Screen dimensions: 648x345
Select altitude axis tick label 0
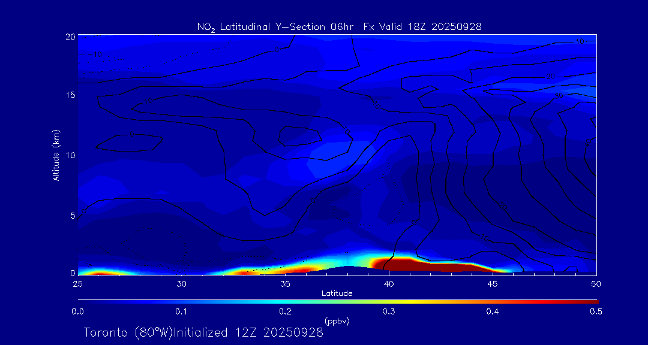73,273
